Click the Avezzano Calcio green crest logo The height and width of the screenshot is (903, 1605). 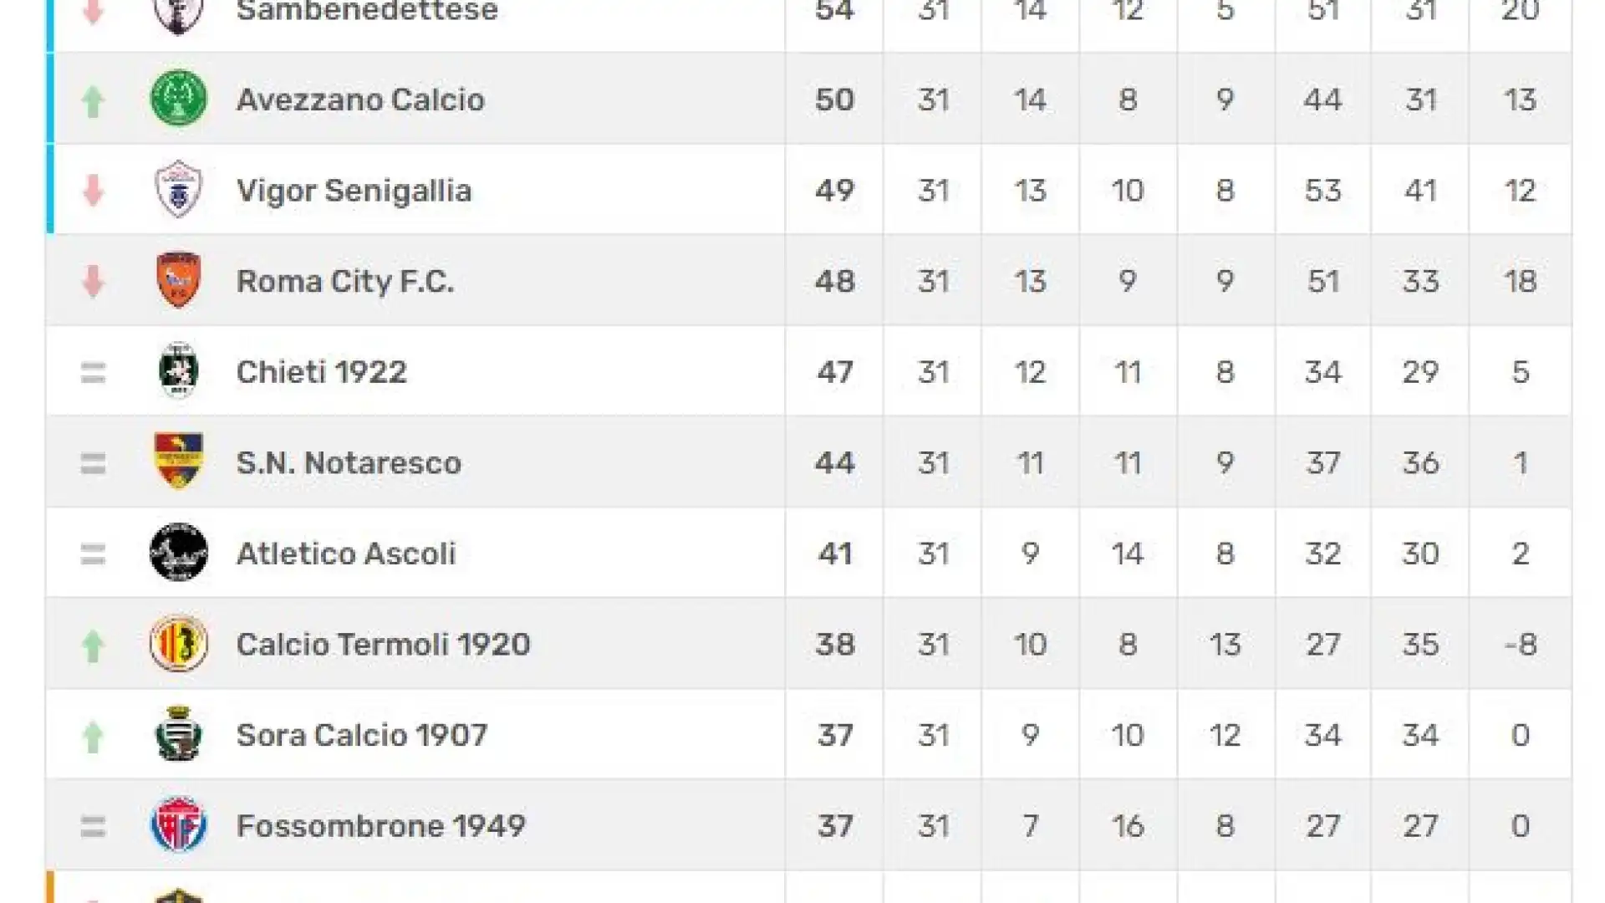[178, 99]
